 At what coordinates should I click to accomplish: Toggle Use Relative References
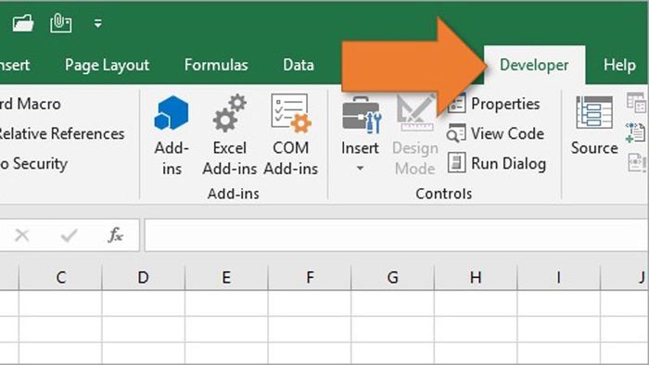coord(62,133)
